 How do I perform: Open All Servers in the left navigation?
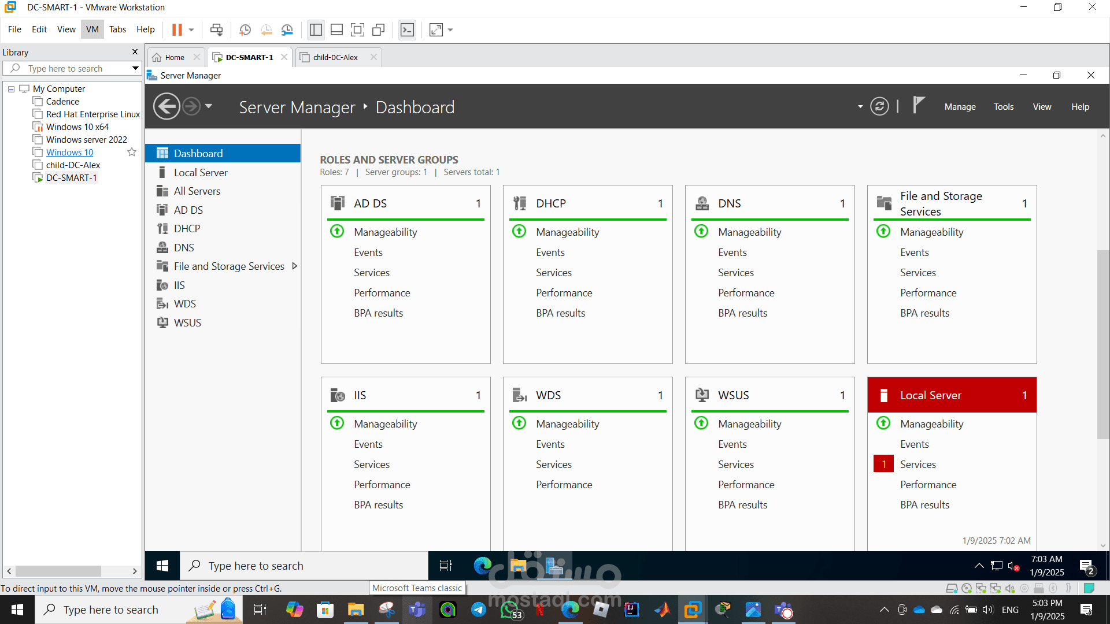(x=223, y=191)
